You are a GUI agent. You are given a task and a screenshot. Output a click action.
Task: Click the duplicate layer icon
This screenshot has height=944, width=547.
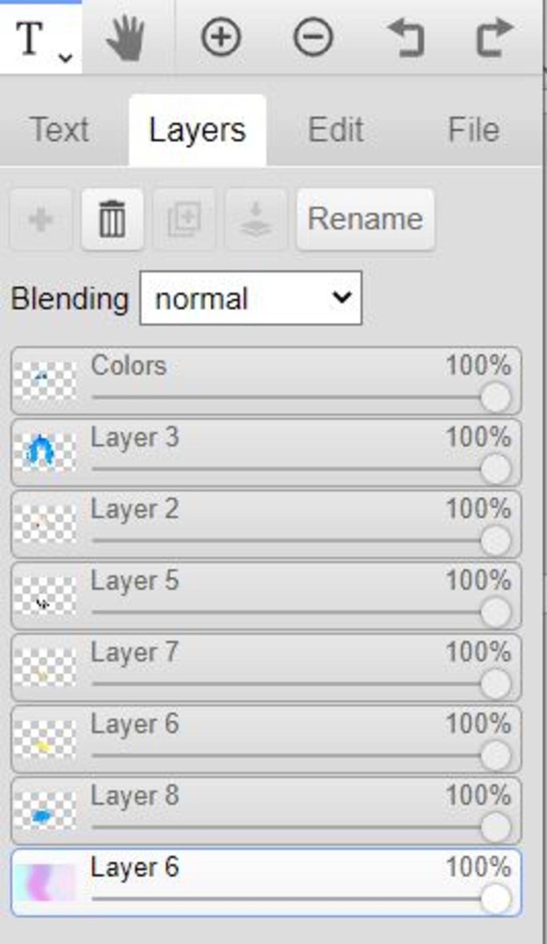[x=184, y=219]
